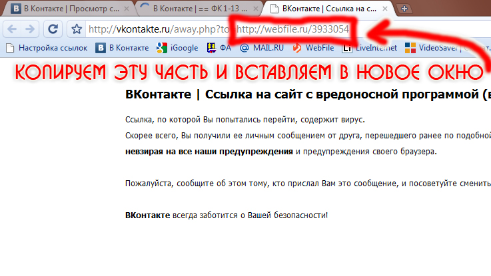Click the line 'ВКонтакте всегда заботится о Вашей безопасности!'
The height and width of the screenshot is (276, 491).
227,215
